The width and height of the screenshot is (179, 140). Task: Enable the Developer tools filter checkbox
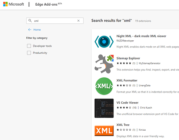click(29, 46)
